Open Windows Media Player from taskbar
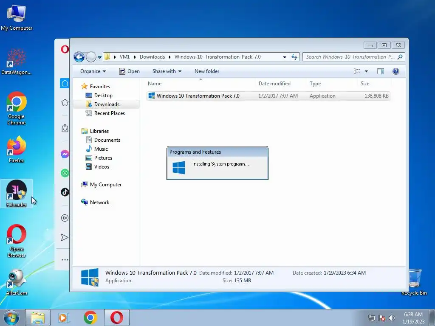The image size is (435, 326). [x=64, y=318]
